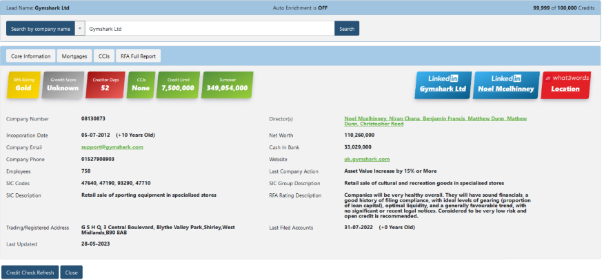Open the CCJs tab
The image size is (604, 280).
tap(104, 56)
